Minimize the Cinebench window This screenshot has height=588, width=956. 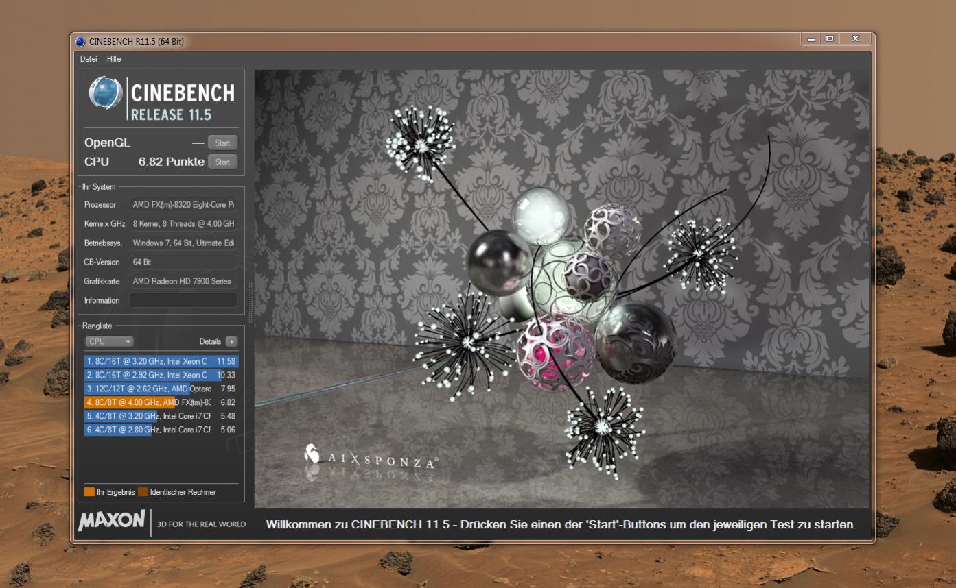(811, 39)
